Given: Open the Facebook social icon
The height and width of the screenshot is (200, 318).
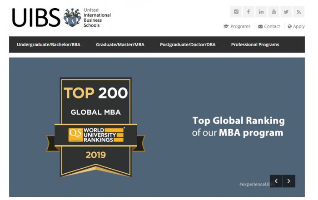Looking at the screenshot, I should click(248, 12).
